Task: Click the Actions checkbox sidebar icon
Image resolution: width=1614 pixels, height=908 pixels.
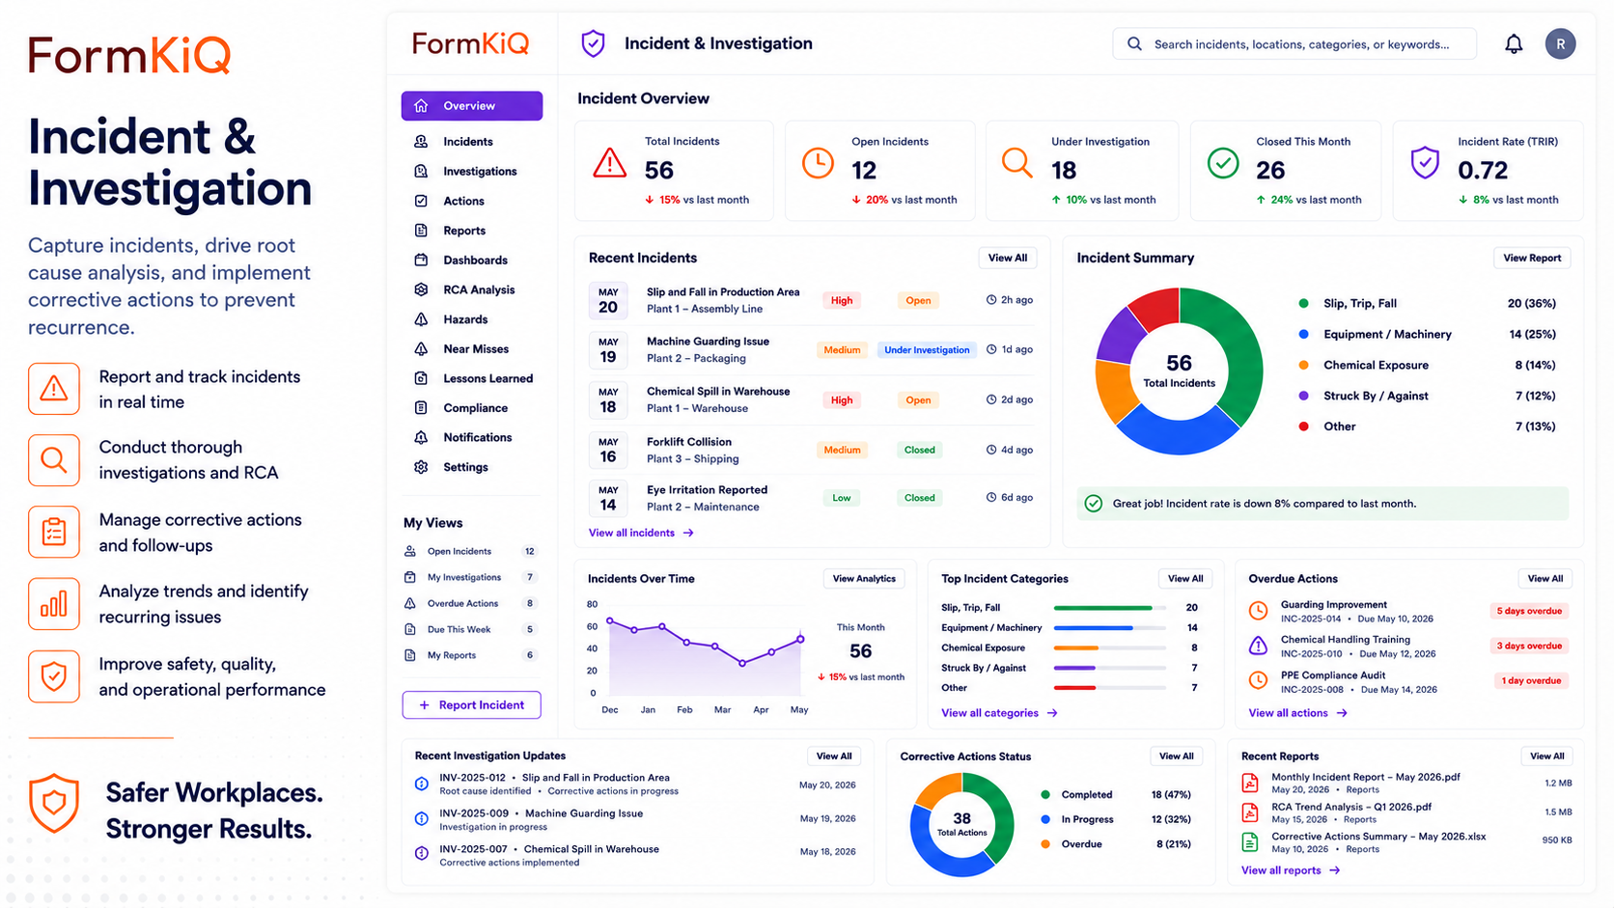Action: click(x=421, y=201)
